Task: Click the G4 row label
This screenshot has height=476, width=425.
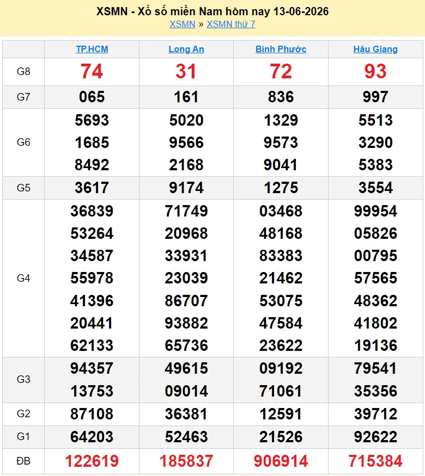Action: point(23,278)
